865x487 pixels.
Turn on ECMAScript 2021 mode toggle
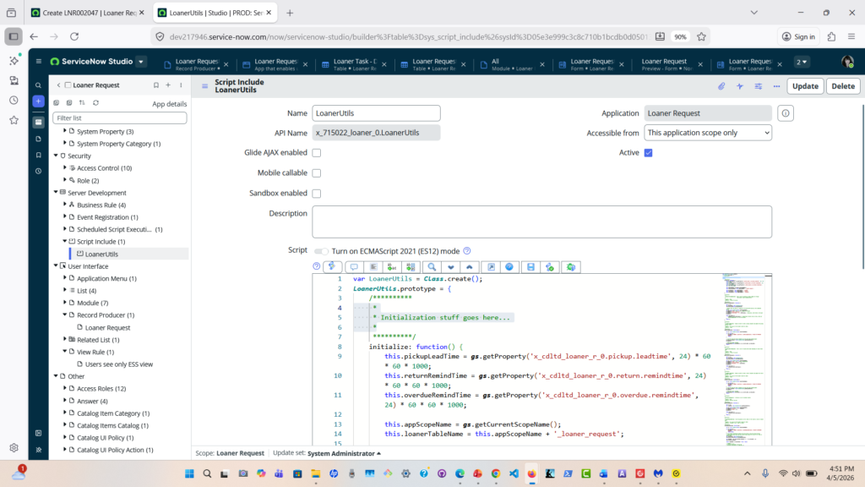(321, 251)
